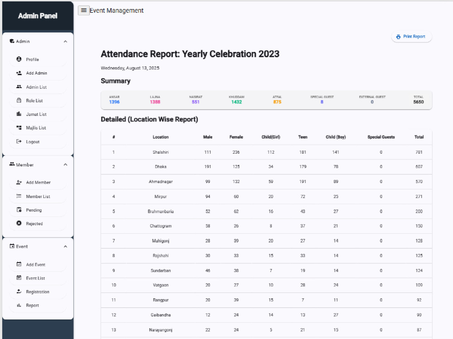Click the Rejected cross-circle icon
The image size is (453, 339).
click(x=19, y=223)
